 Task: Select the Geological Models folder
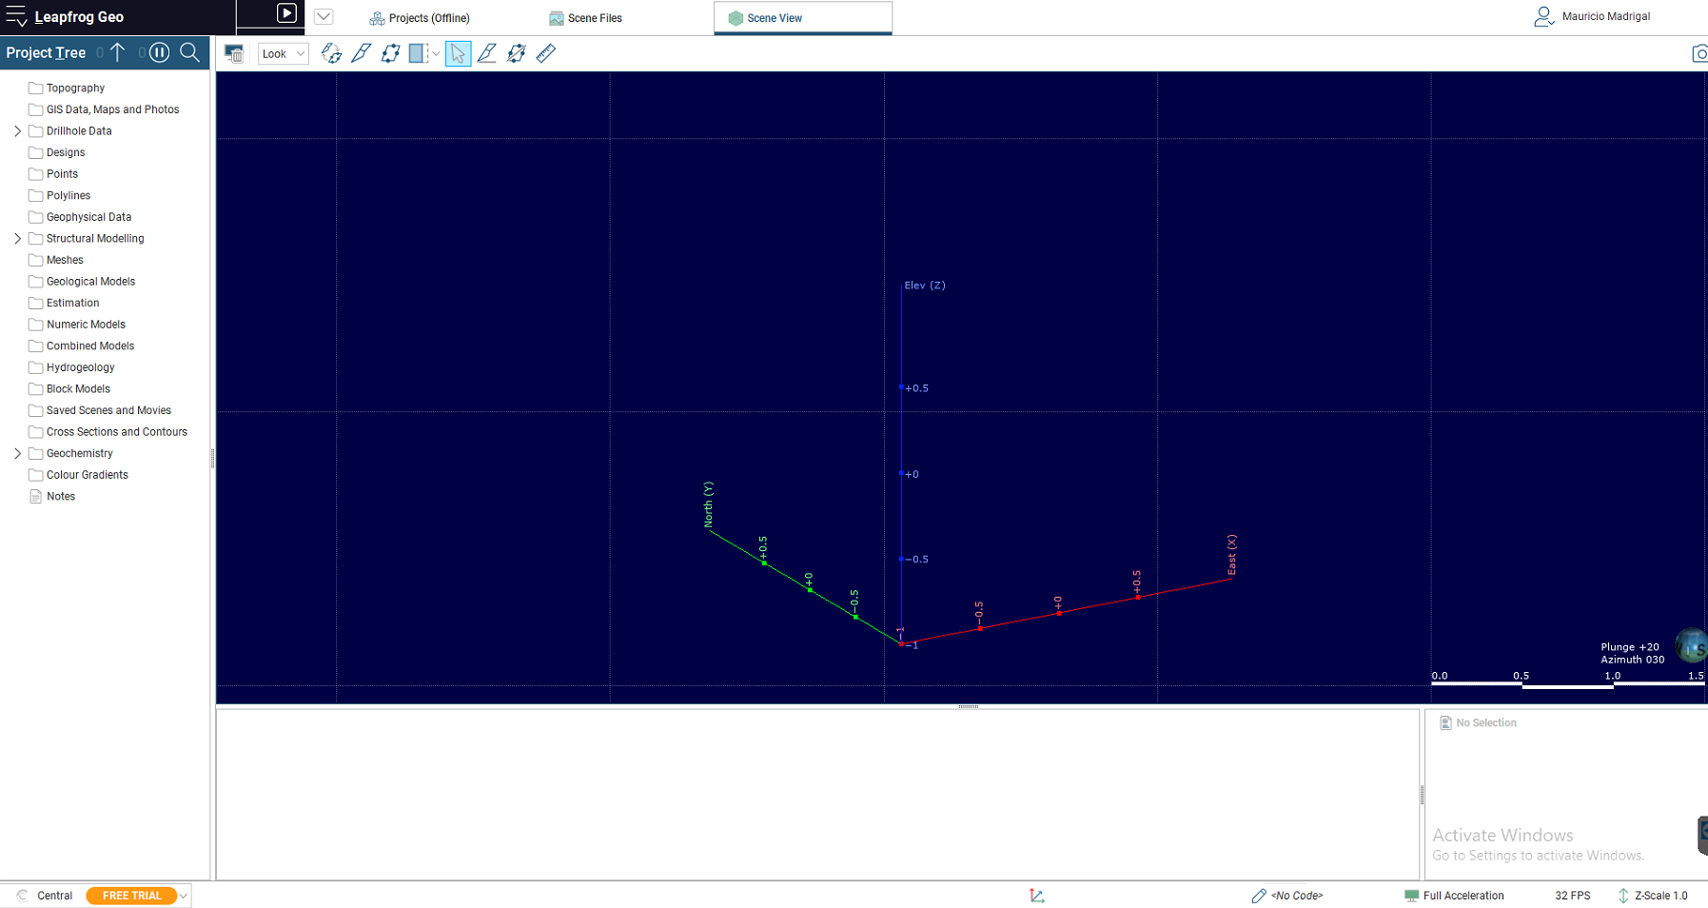[x=90, y=282]
